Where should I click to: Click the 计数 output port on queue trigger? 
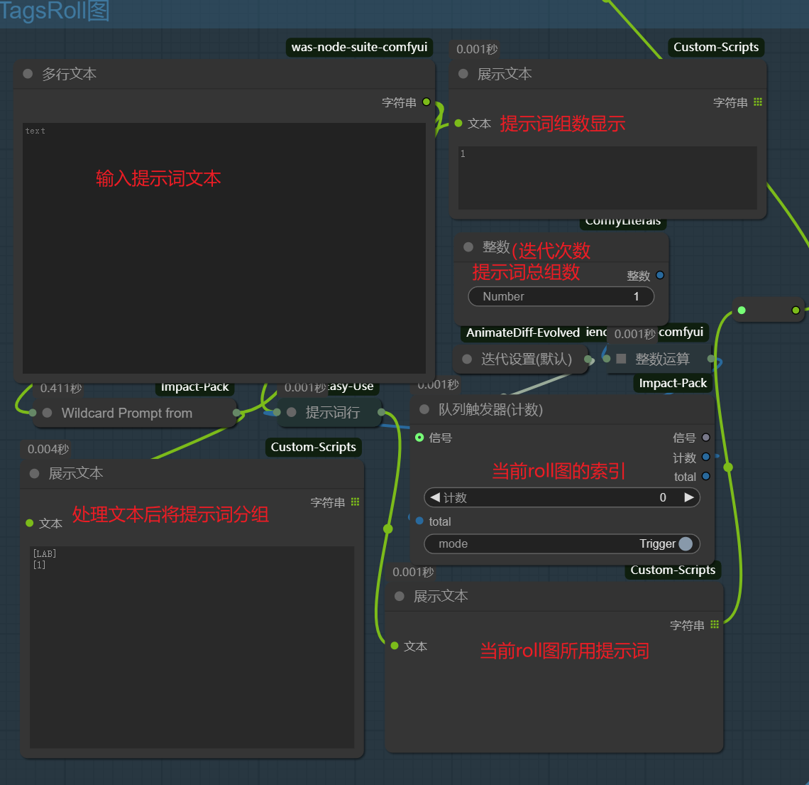coord(705,458)
